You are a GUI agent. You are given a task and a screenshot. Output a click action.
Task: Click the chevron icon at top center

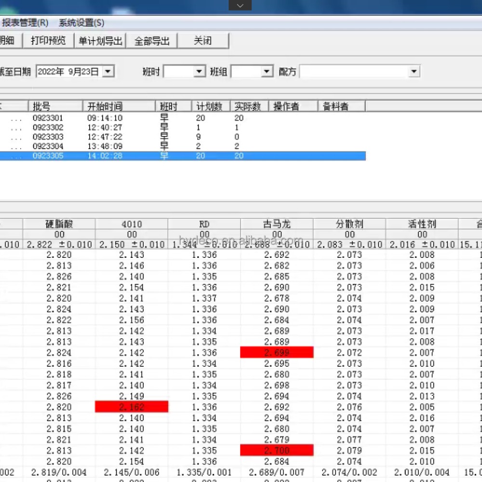240,5
